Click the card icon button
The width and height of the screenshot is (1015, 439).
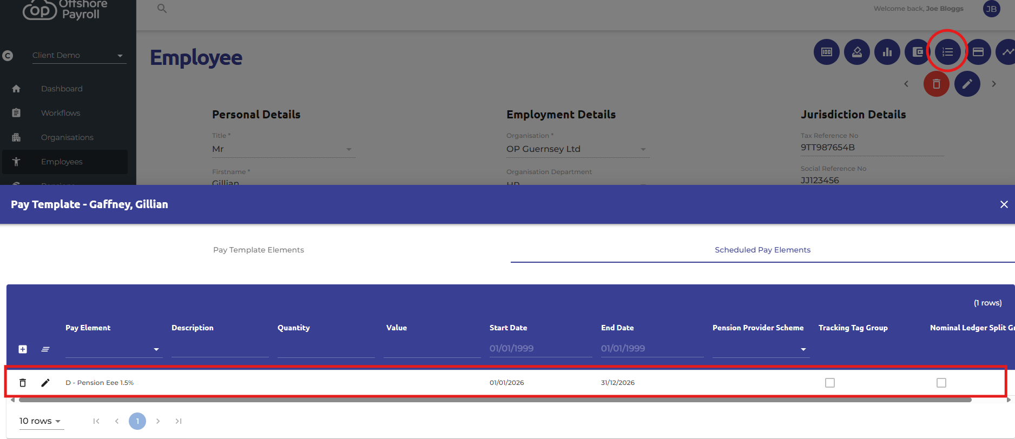(978, 52)
